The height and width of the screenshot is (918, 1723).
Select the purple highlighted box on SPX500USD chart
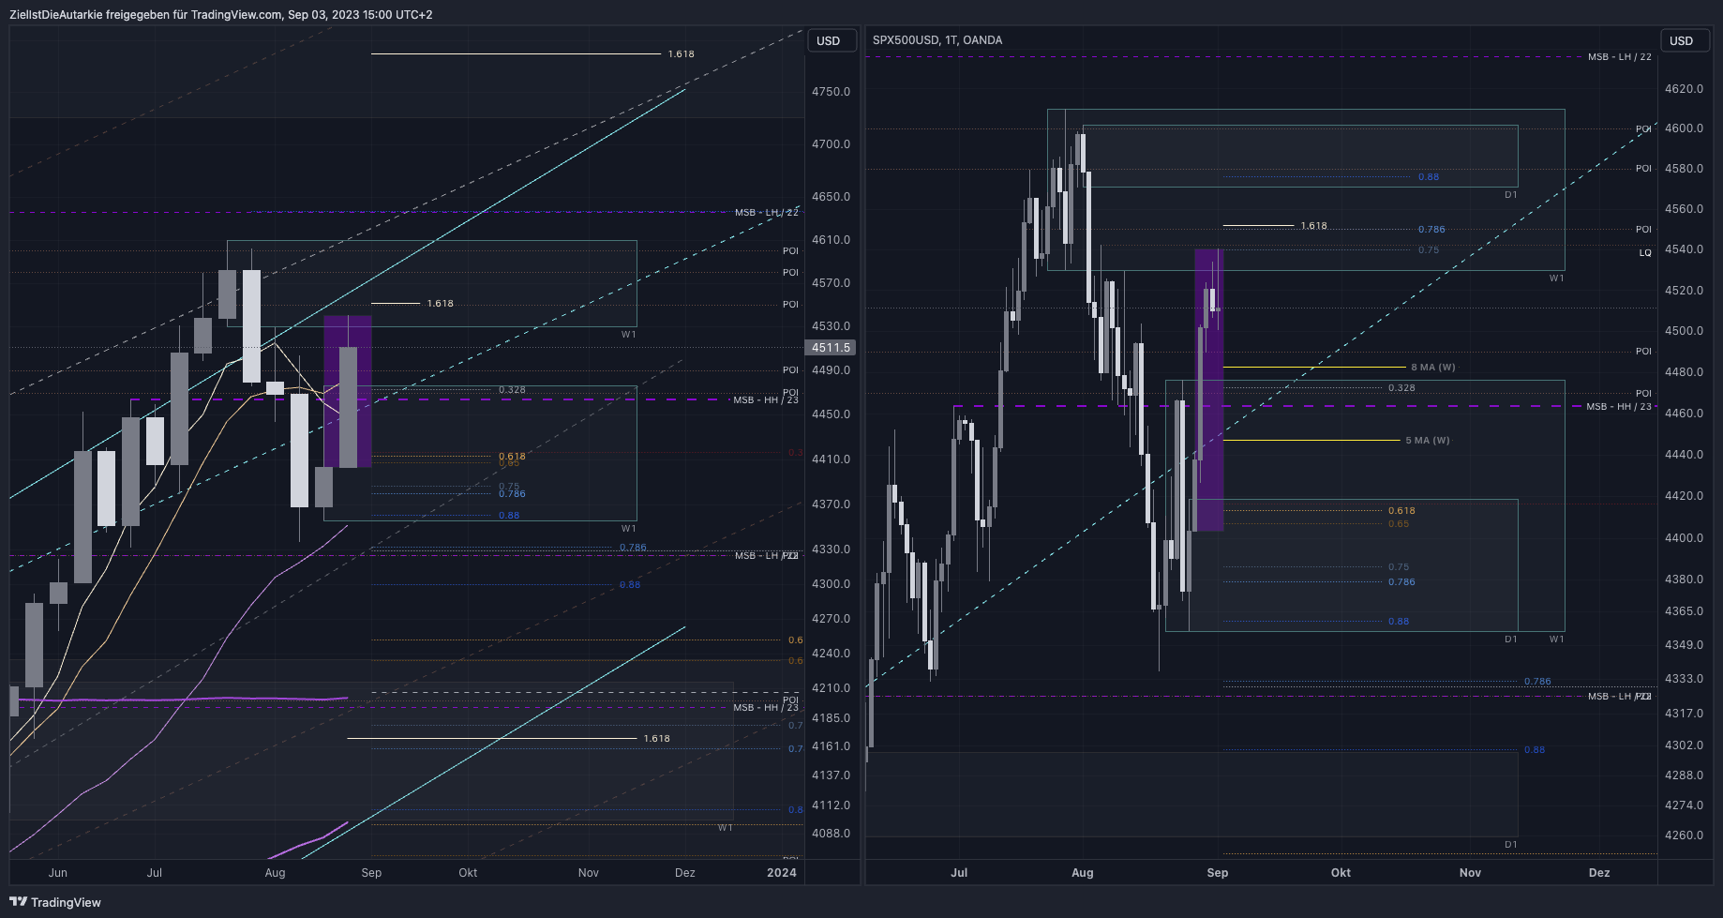(1209, 390)
